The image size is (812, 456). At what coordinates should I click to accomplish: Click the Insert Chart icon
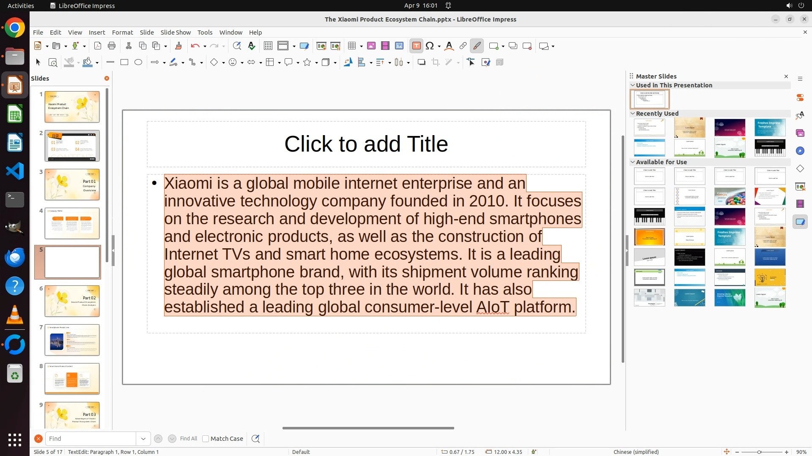399,46
